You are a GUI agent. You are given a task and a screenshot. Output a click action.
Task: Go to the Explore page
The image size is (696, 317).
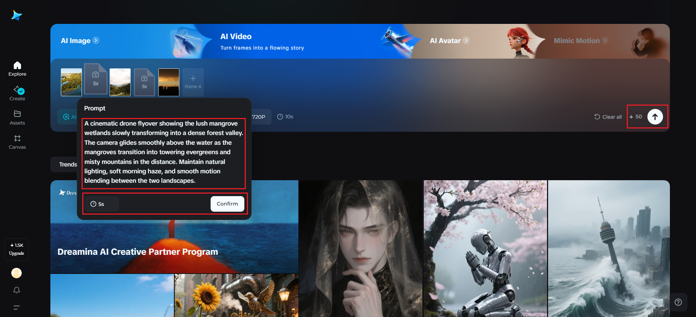click(x=17, y=69)
